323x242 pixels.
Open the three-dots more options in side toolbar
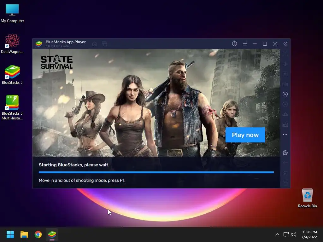tap(285, 135)
